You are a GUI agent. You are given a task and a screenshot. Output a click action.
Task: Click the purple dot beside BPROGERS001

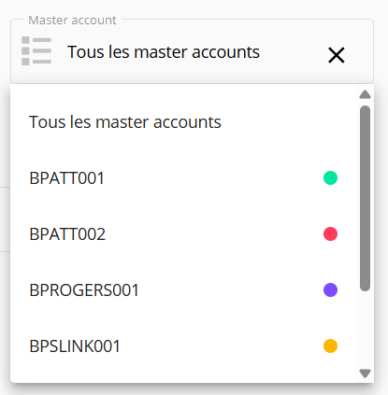tap(330, 289)
